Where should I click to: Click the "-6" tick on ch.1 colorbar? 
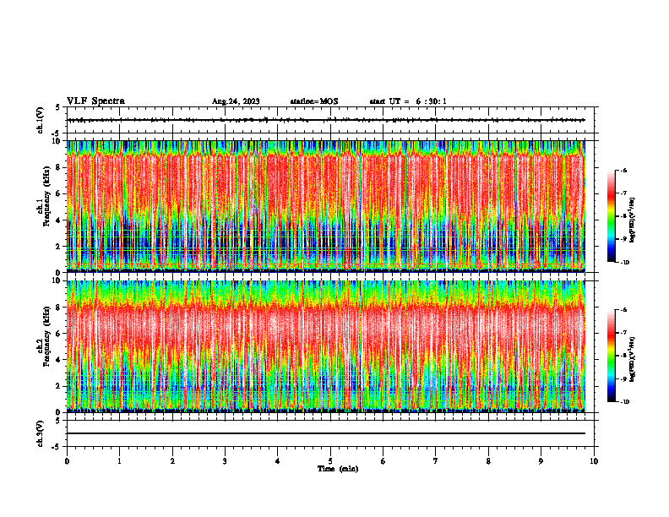click(x=624, y=171)
